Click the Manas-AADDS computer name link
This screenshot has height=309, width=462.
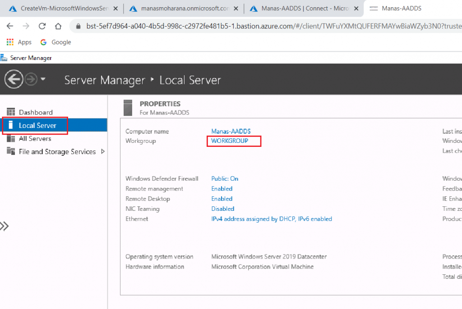[x=231, y=131]
